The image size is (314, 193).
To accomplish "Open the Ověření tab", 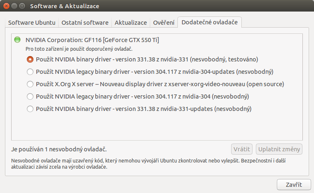I will (x=164, y=23).
